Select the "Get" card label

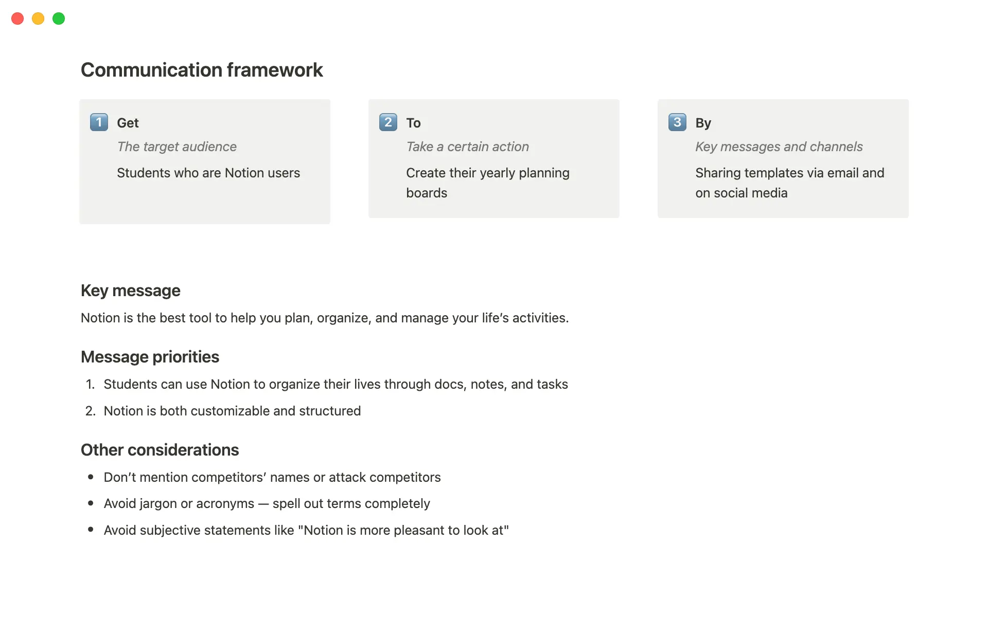click(127, 122)
